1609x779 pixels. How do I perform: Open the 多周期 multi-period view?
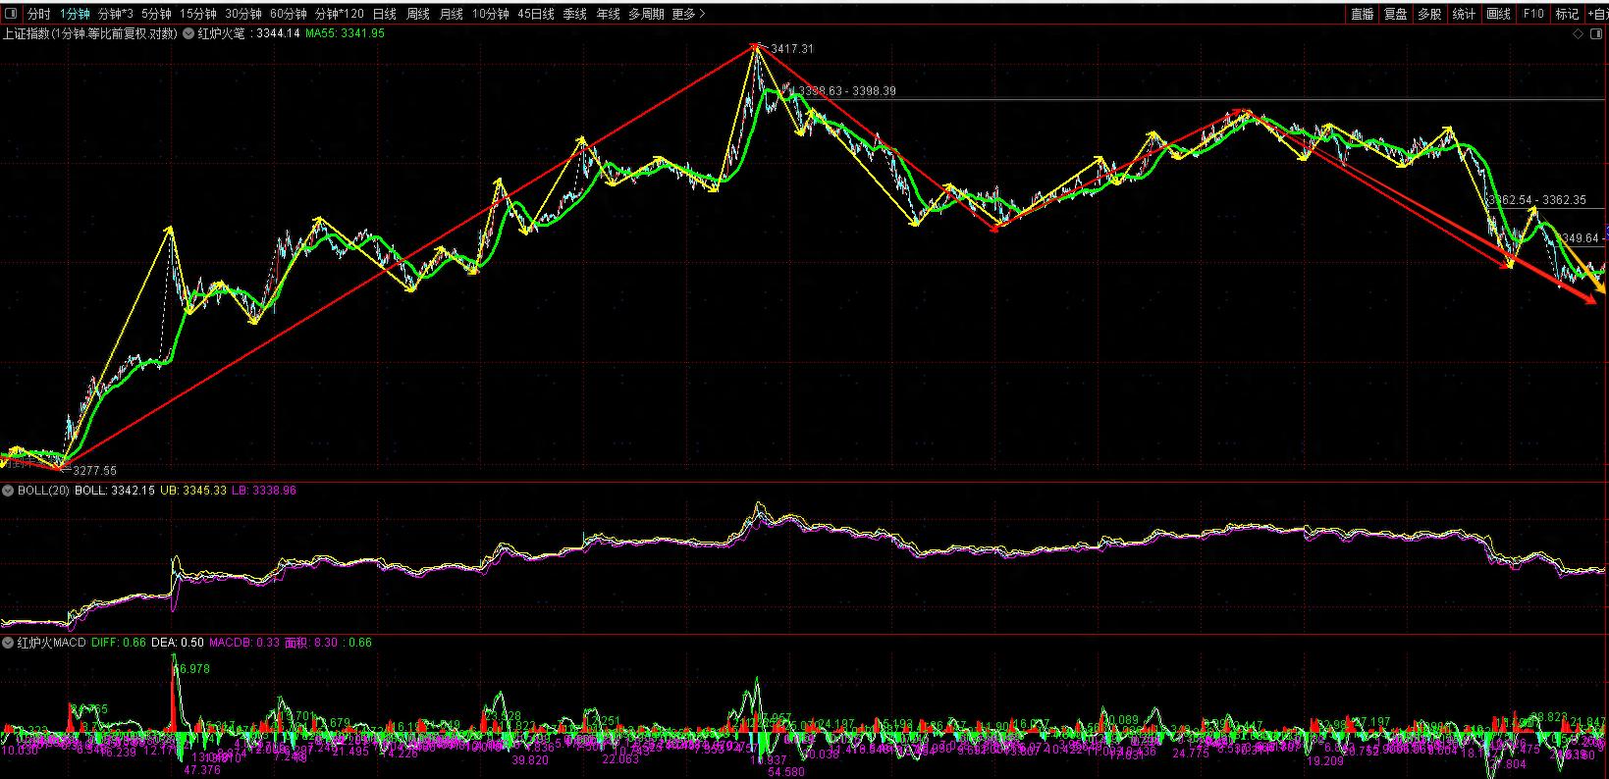646,14
